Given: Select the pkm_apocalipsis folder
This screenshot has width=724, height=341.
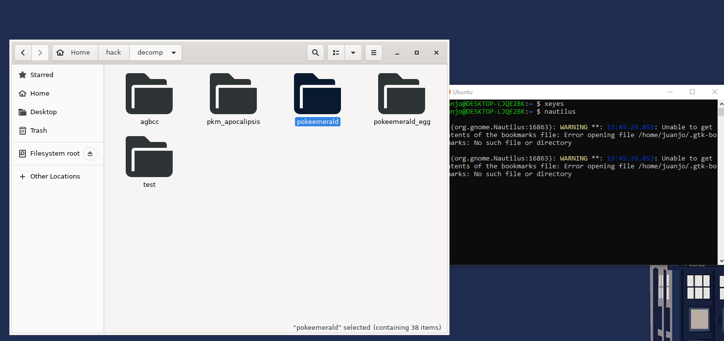Looking at the screenshot, I should coord(233,94).
